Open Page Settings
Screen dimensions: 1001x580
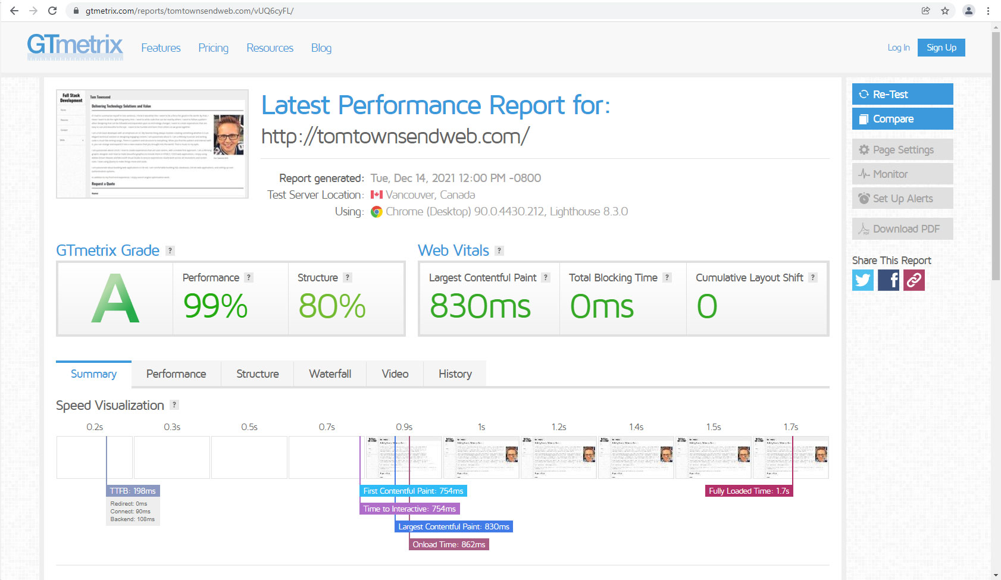(903, 149)
